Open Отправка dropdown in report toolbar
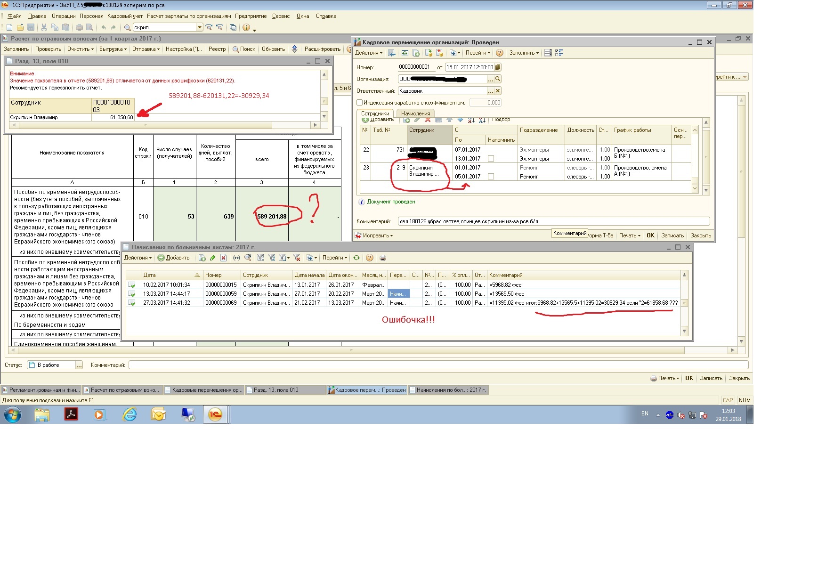The image size is (826, 584). 146,49
